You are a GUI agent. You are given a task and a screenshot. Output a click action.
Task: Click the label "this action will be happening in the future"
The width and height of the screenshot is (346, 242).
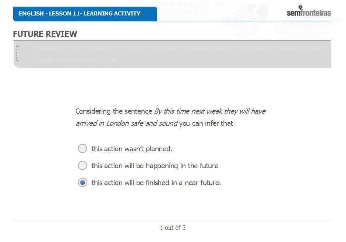point(155,166)
